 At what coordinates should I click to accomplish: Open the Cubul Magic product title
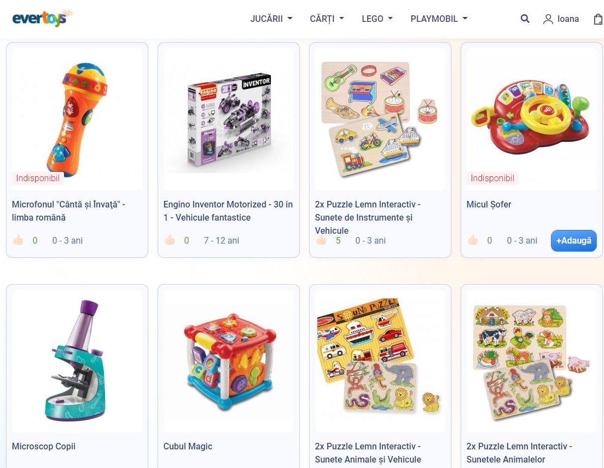click(x=188, y=446)
